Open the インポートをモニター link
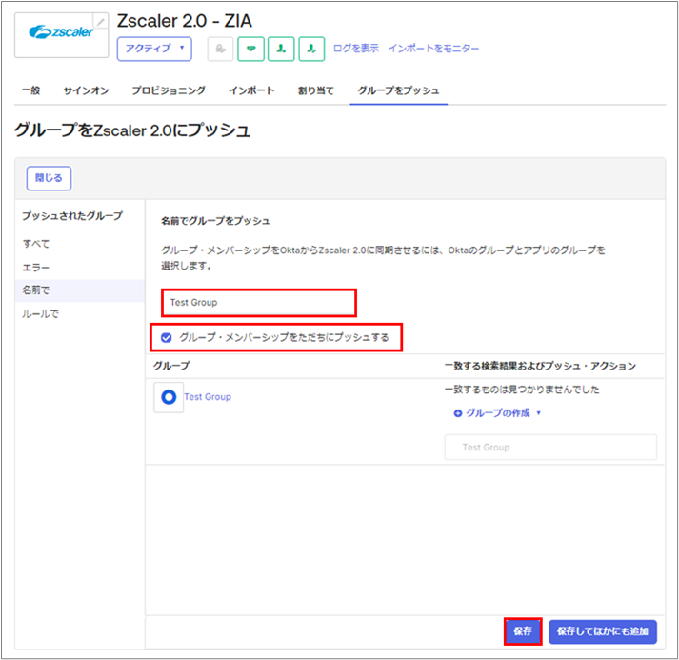This screenshot has width=679, height=660. pyautogui.click(x=433, y=48)
